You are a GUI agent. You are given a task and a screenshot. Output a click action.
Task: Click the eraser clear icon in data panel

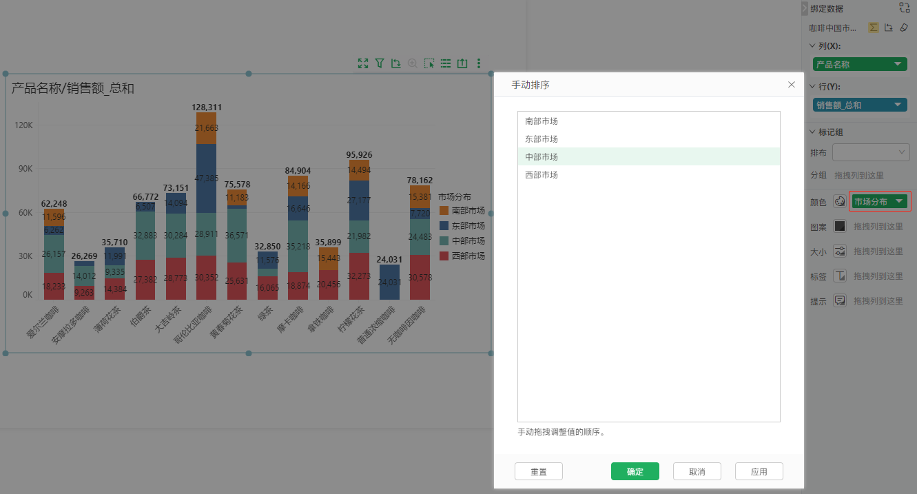[x=904, y=28]
